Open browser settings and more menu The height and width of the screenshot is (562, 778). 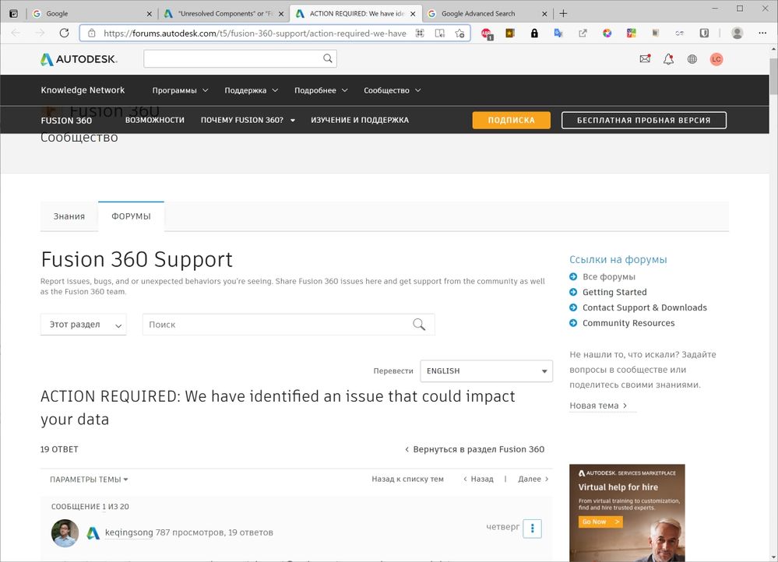click(762, 33)
